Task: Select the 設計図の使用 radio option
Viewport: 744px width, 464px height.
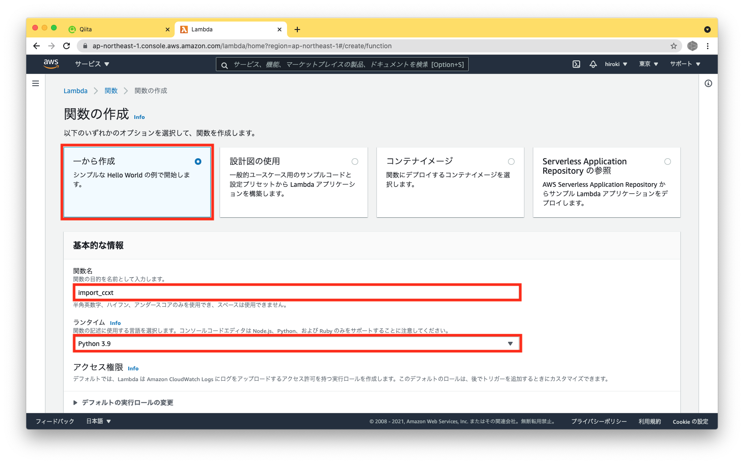Action: tap(355, 162)
